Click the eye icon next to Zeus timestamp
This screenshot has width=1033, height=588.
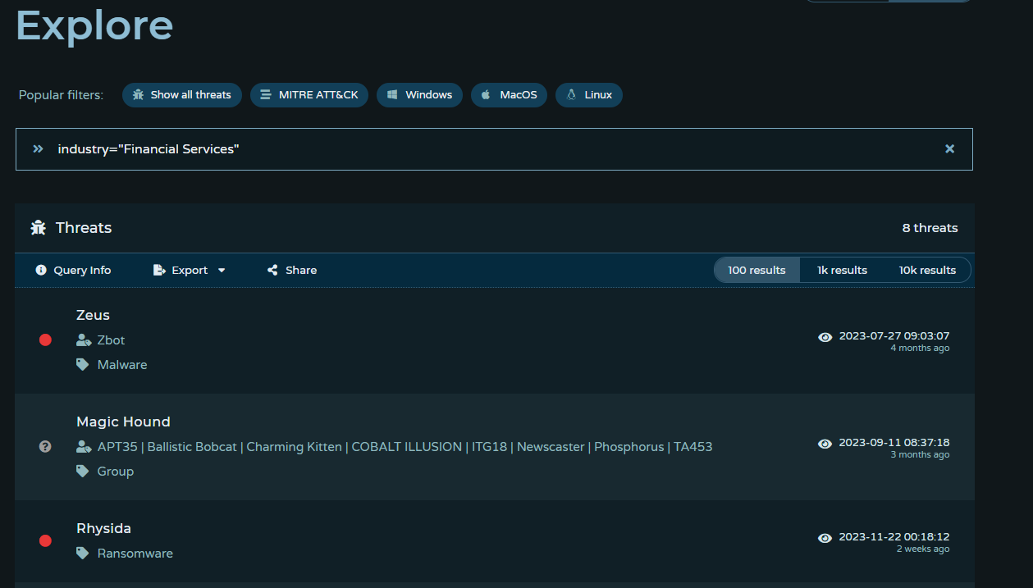tap(825, 337)
